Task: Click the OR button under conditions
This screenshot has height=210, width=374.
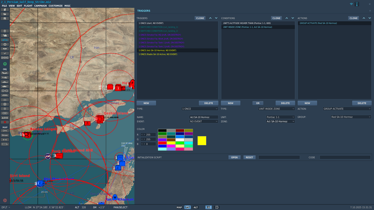Action: pos(257,103)
